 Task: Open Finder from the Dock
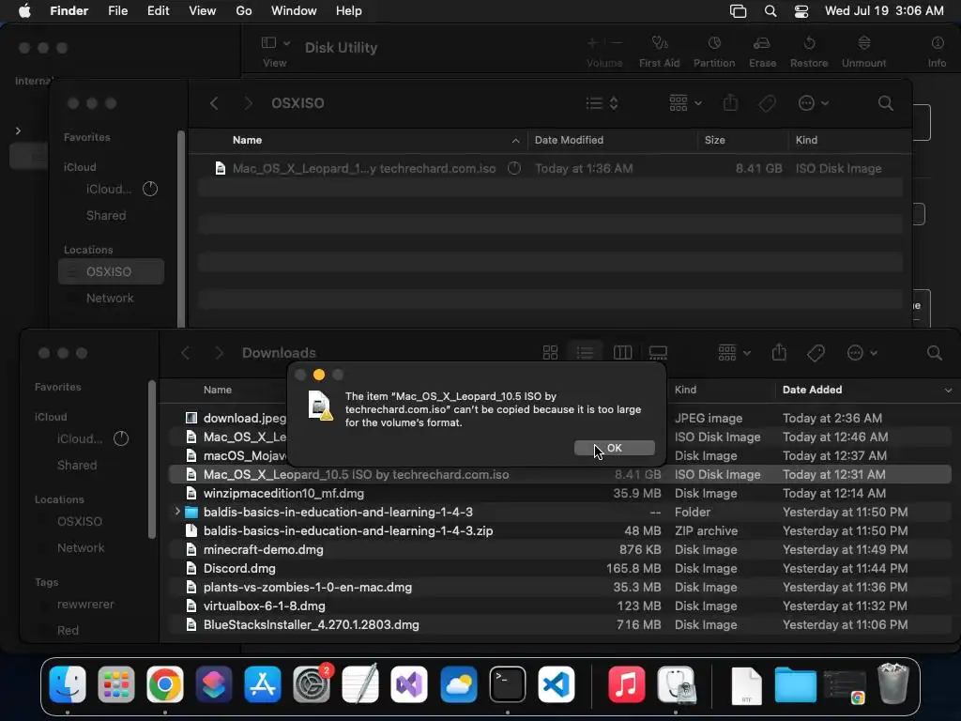click(x=68, y=684)
